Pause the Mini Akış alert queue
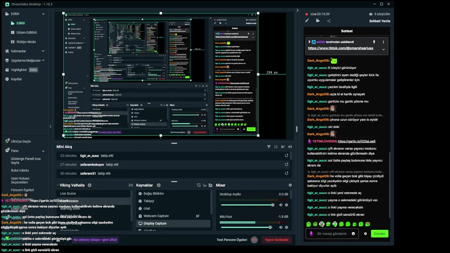The width and height of the screenshot is (450, 253). pos(276,147)
